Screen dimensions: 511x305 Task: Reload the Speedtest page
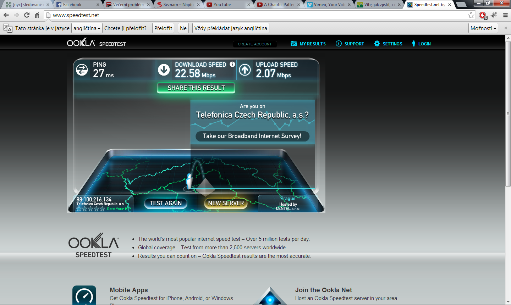tap(27, 15)
